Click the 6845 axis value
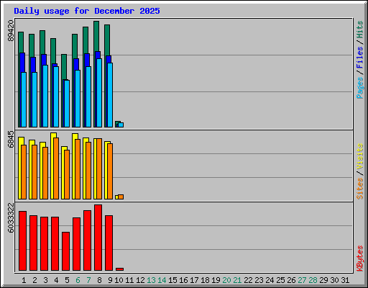This screenshot has height=288, width=368. point(11,139)
